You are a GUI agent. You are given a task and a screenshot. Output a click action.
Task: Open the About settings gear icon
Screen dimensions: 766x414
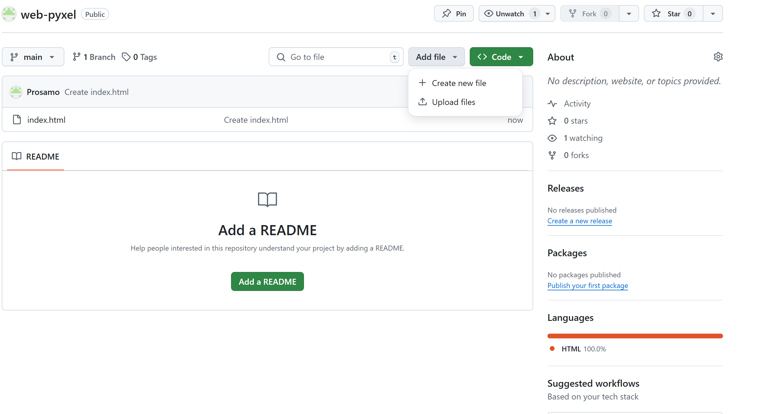pyautogui.click(x=718, y=57)
